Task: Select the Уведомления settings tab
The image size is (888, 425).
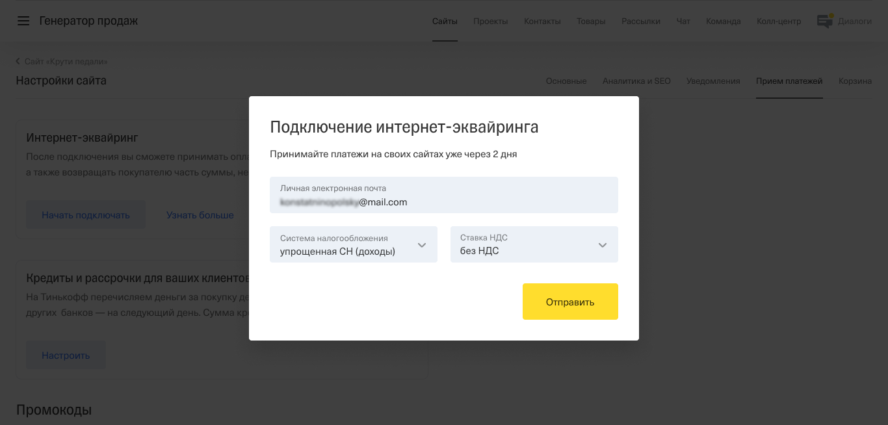Action: point(713,81)
